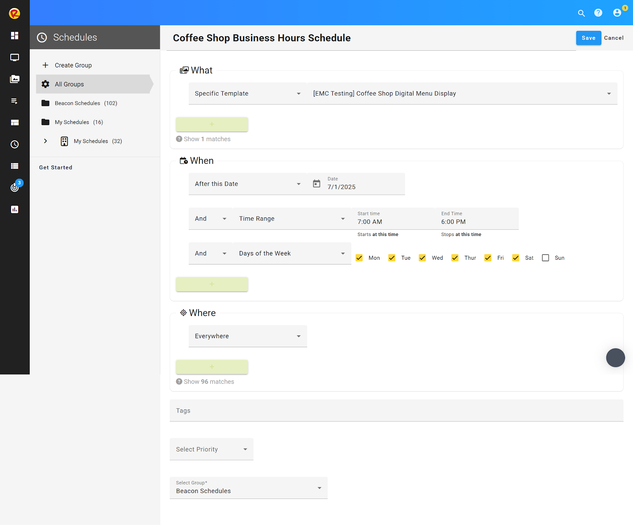Open the analytics chart sidebar icon
The image size is (633, 525).
coord(15,209)
